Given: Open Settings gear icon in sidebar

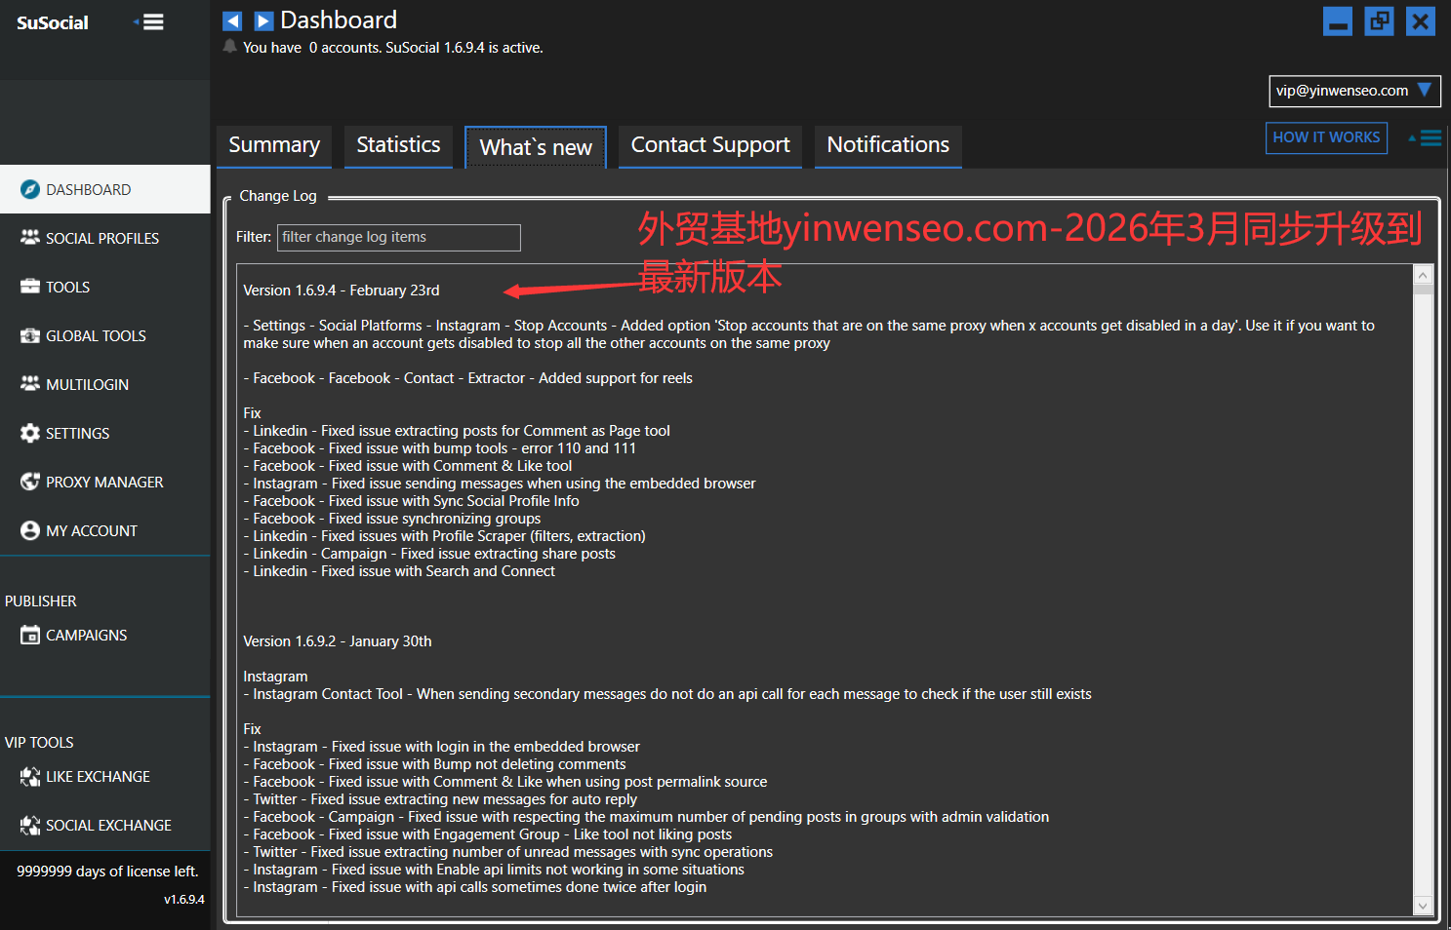Looking at the screenshot, I should pos(30,433).
